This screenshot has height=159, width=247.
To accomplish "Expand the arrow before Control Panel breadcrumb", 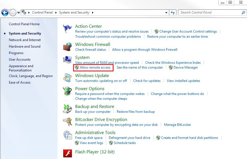I will 29,12.
